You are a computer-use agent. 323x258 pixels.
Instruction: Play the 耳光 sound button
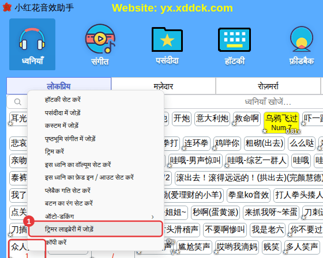[x=18, y=119]
